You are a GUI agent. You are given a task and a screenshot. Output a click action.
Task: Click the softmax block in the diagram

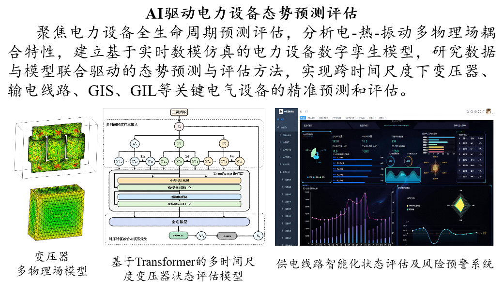coord(179,236)
